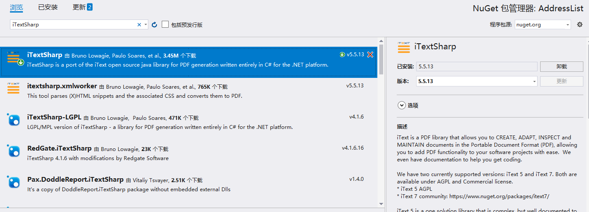Click the v4.1.6 version label
The height and width of the screenshot is (212, 589).
(x=356, y=117)
